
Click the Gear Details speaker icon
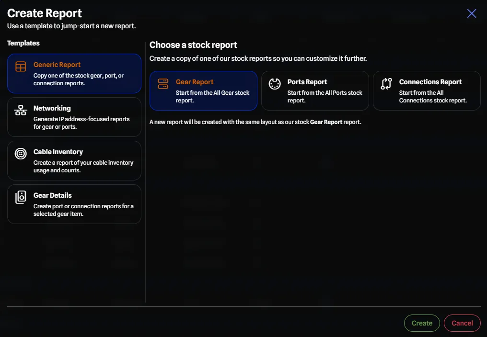[x=21, y=197]
